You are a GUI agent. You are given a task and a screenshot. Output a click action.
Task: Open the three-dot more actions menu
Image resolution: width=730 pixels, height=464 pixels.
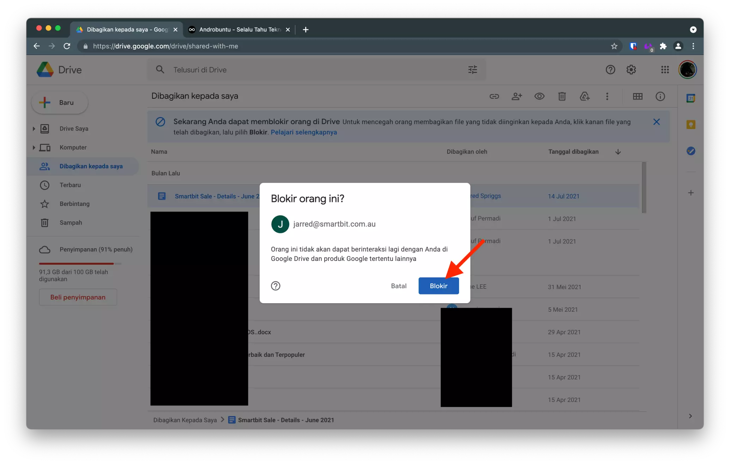607,96
